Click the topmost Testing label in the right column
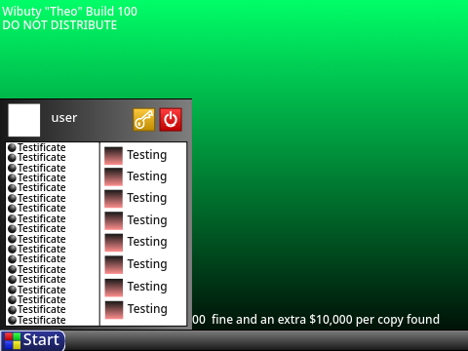Viewport: 468px width, 351px height. [x=147, y=155]
